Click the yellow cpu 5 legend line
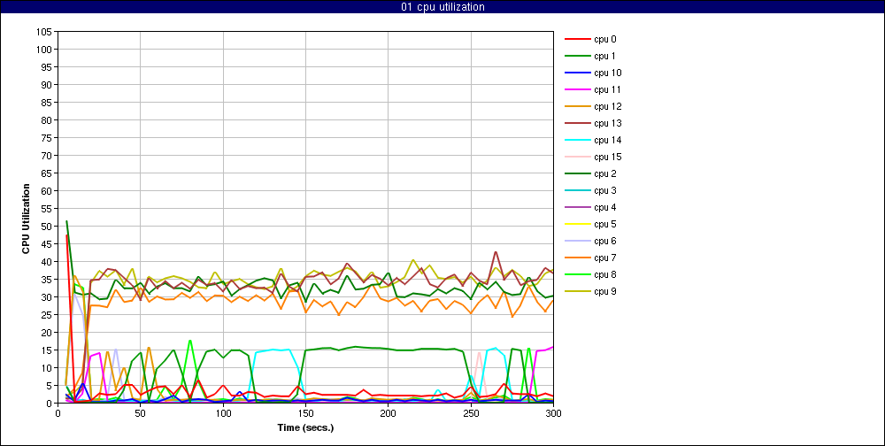The height and width of the screenshot is (446, 885). 577,224
